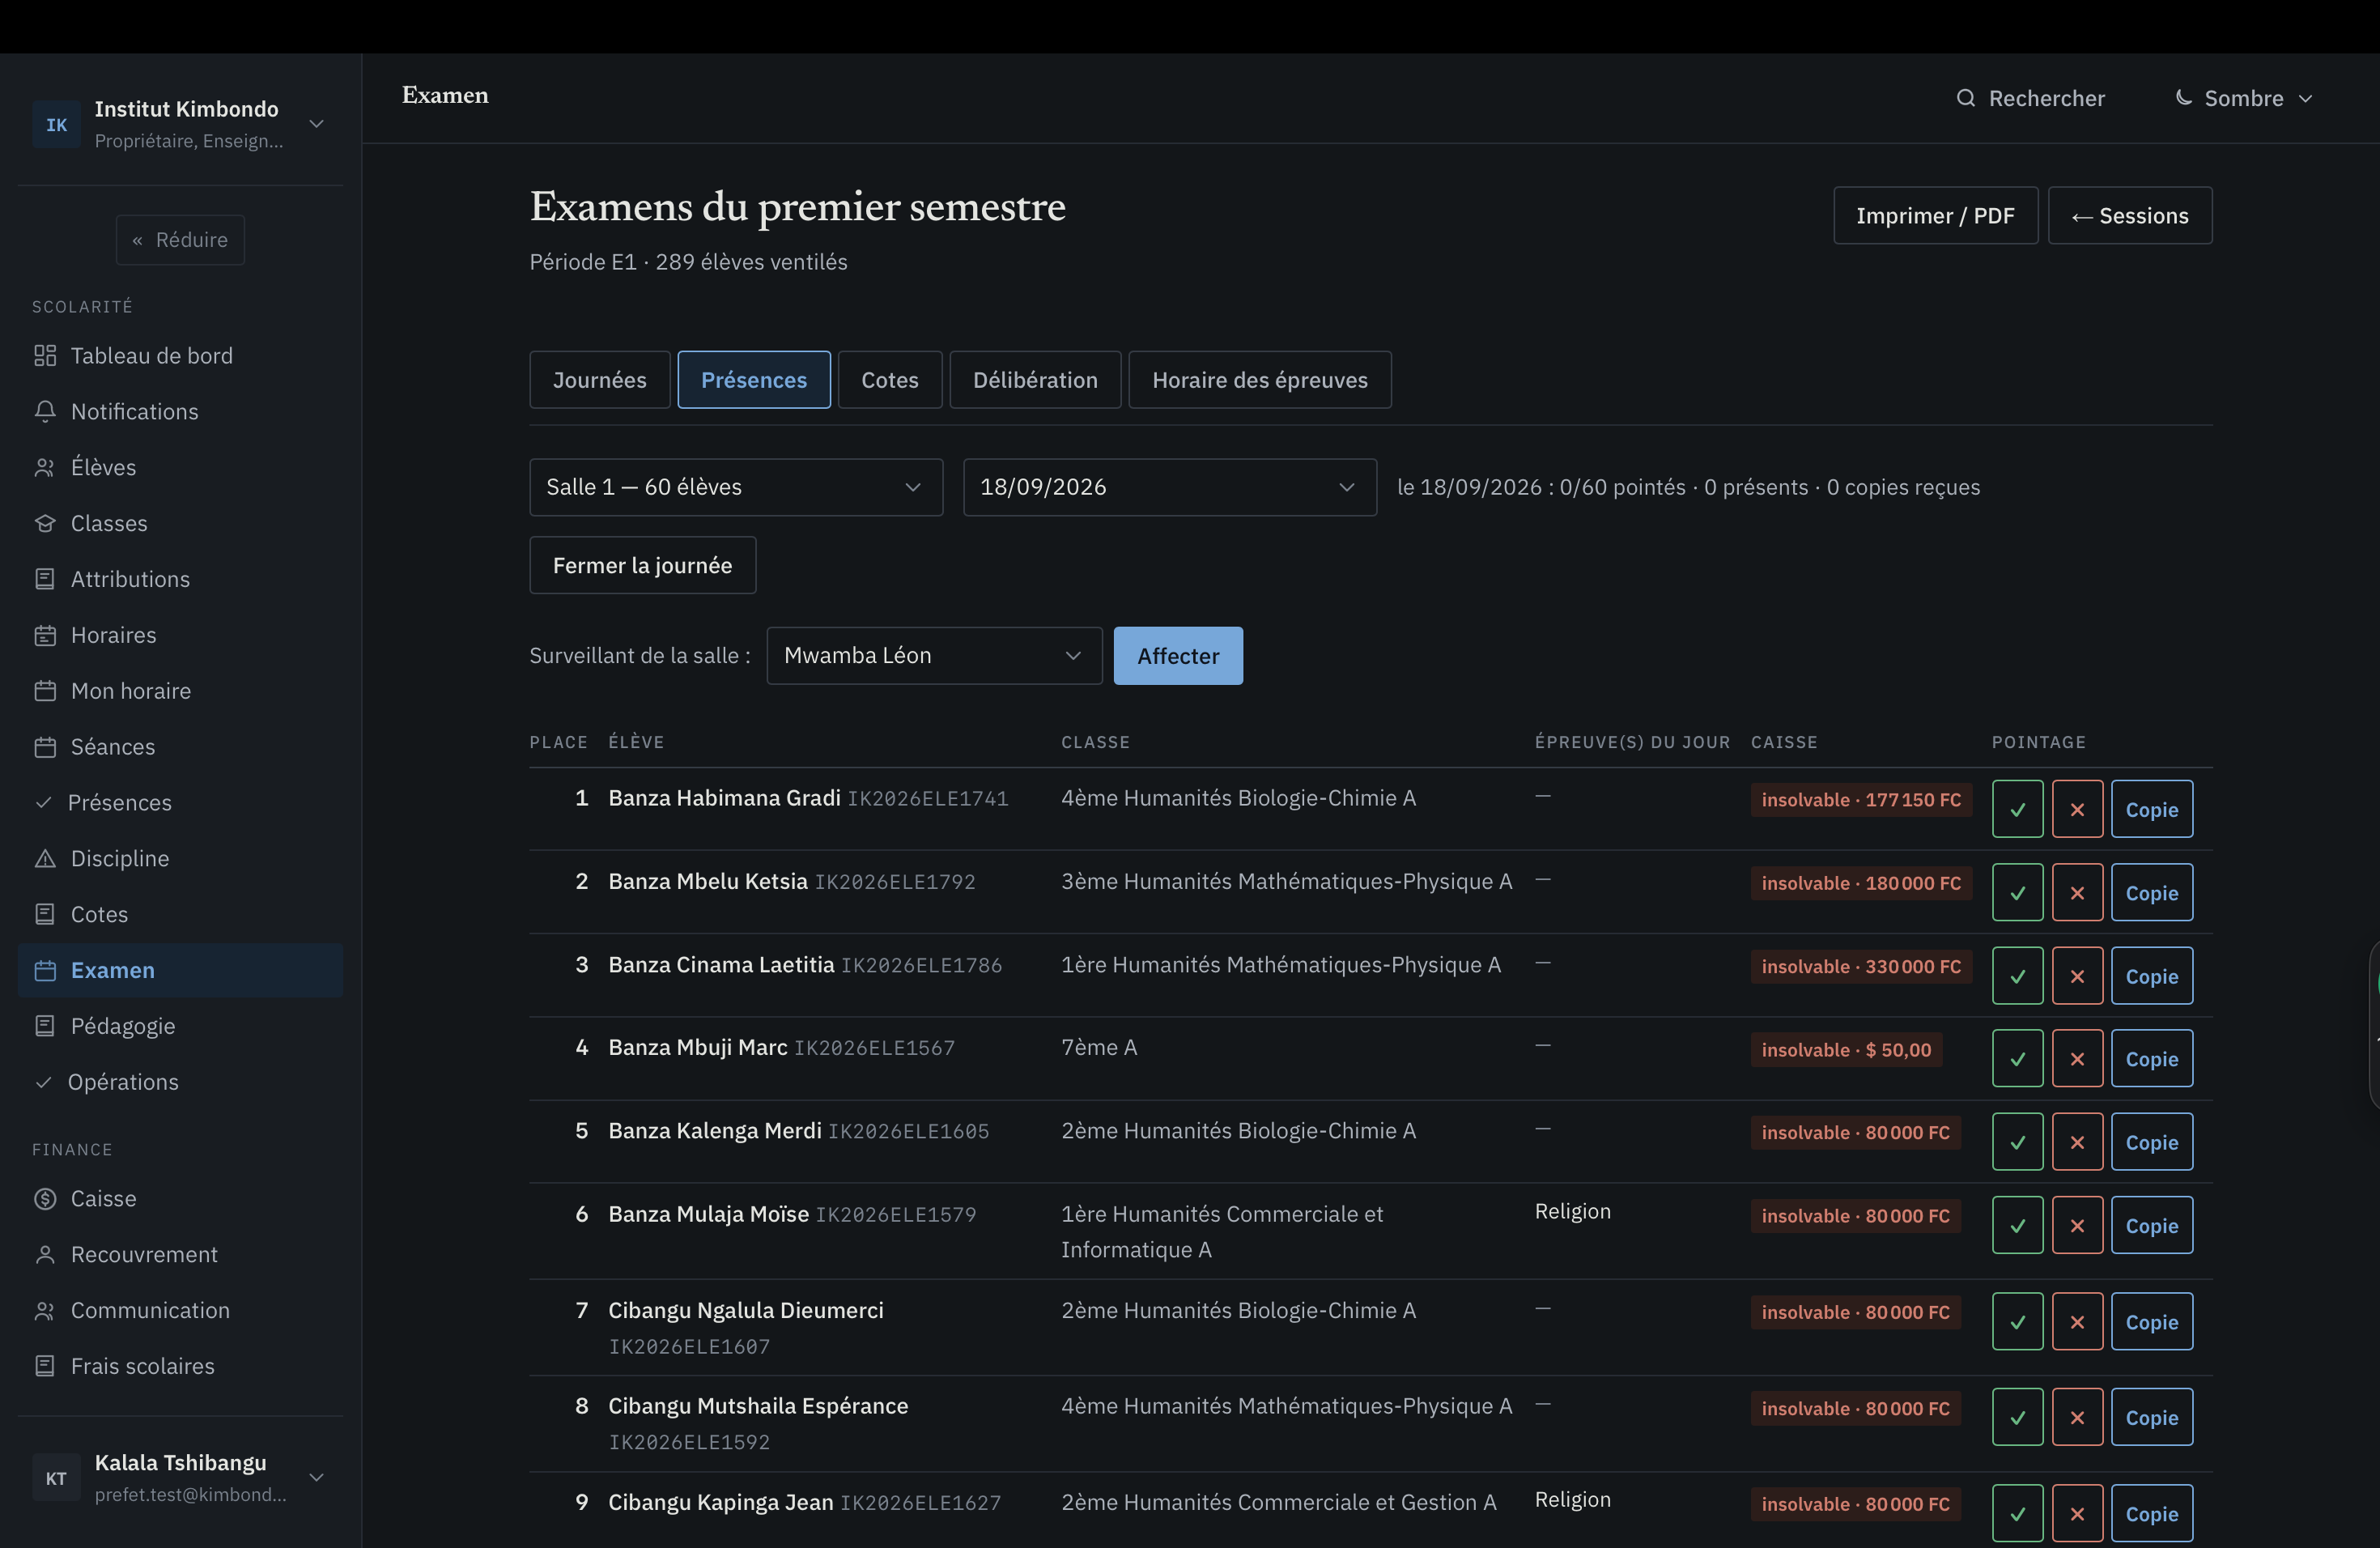Open Pédagogie sidebar entry
This screenshot has height=1548, width=2380.
180,1027
